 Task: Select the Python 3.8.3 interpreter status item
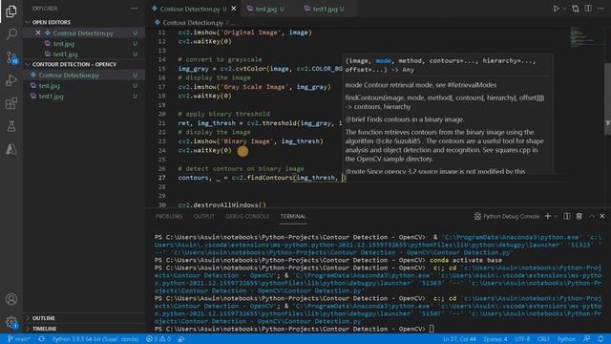pos(95,339)
